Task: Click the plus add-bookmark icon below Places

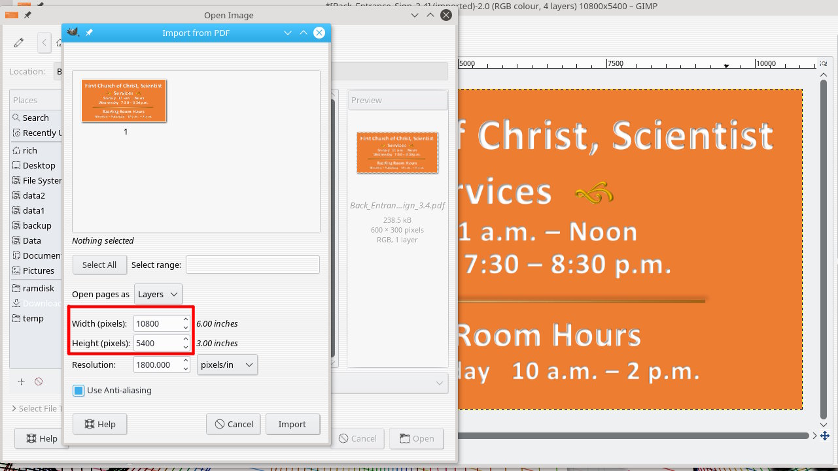Action: point(21,382)
